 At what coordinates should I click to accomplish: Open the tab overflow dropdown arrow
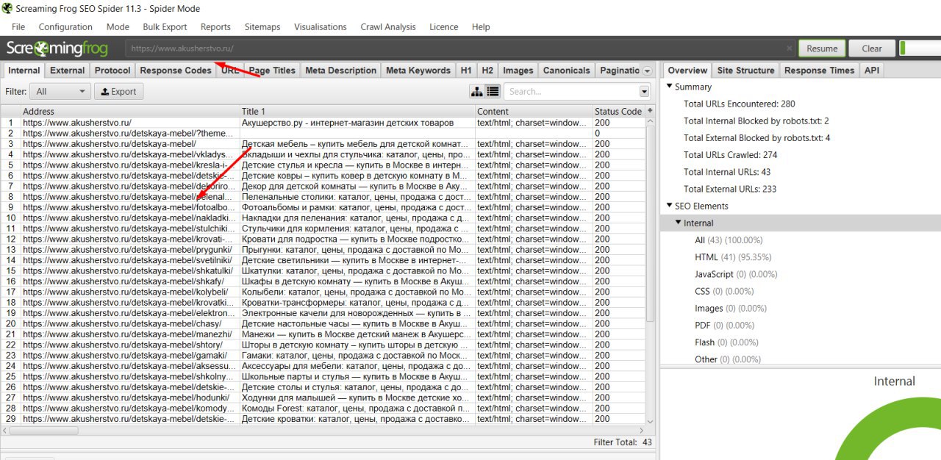coord(648,71)
